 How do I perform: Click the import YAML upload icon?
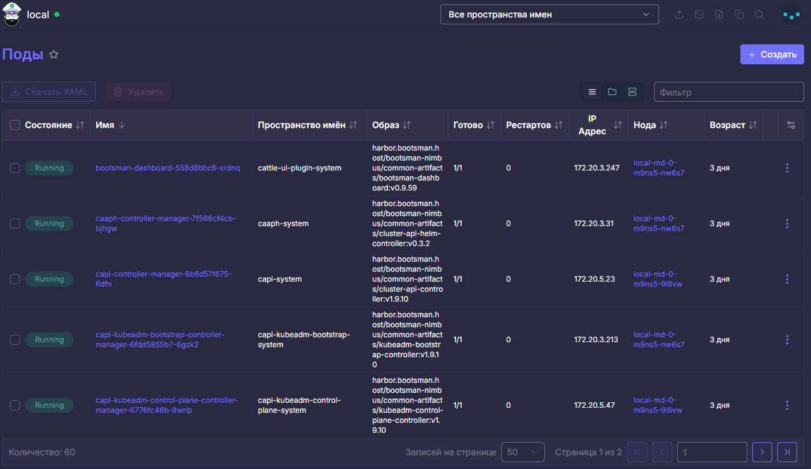click(x=679, y=14)
